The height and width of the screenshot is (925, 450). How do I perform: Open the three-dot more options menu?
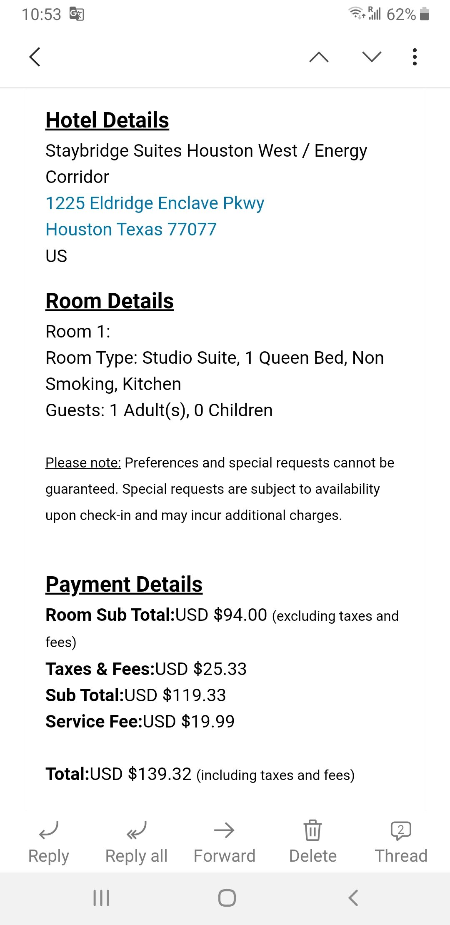tap(415, 57)
